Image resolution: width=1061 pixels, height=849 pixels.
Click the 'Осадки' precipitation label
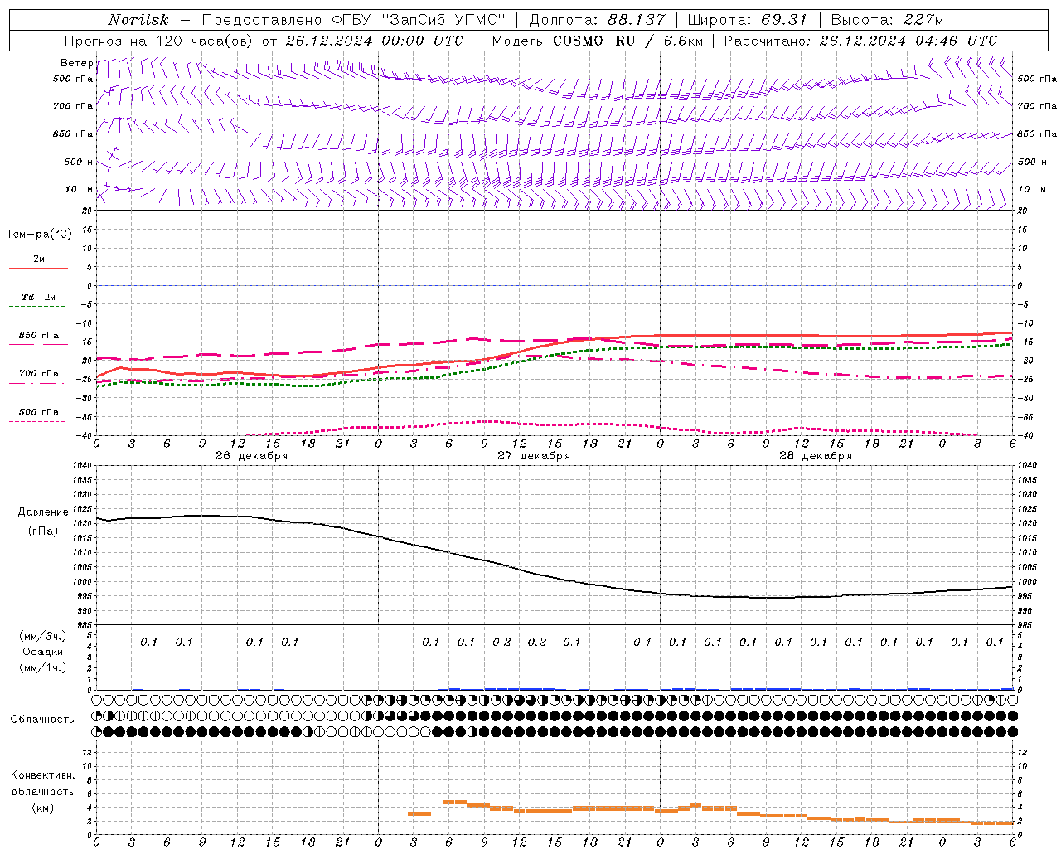click(x=43, y=652)
